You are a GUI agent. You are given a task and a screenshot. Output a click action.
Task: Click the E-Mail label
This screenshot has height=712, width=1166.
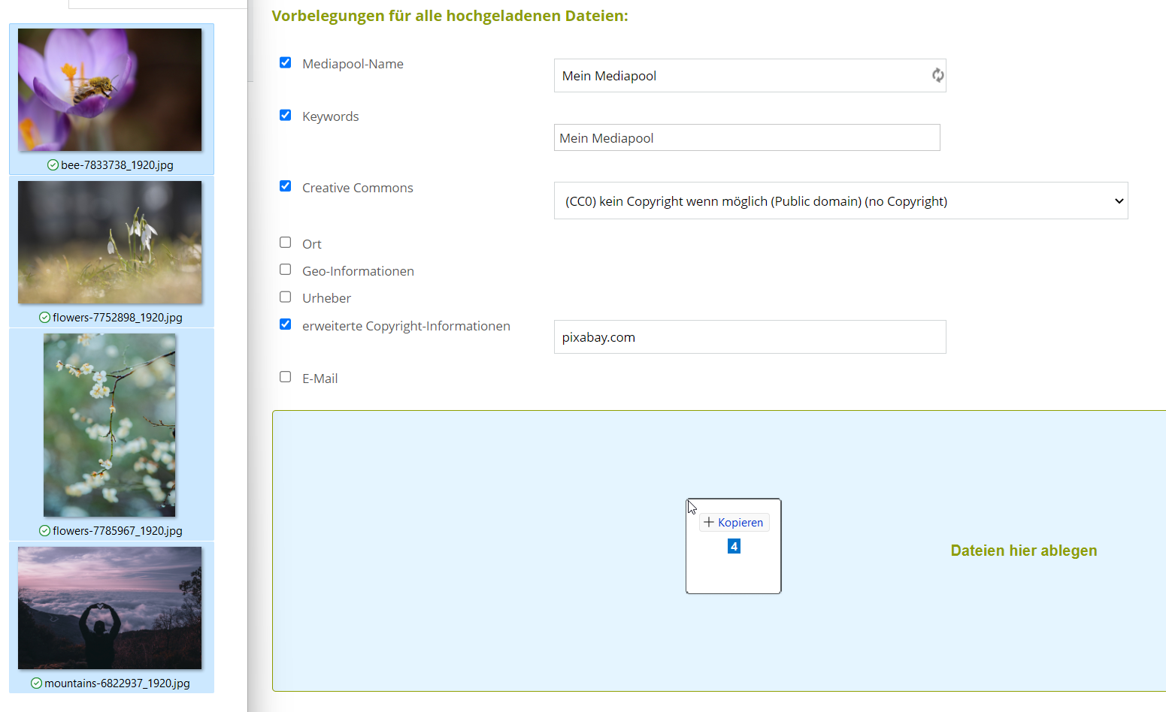(x=320, y=379)
